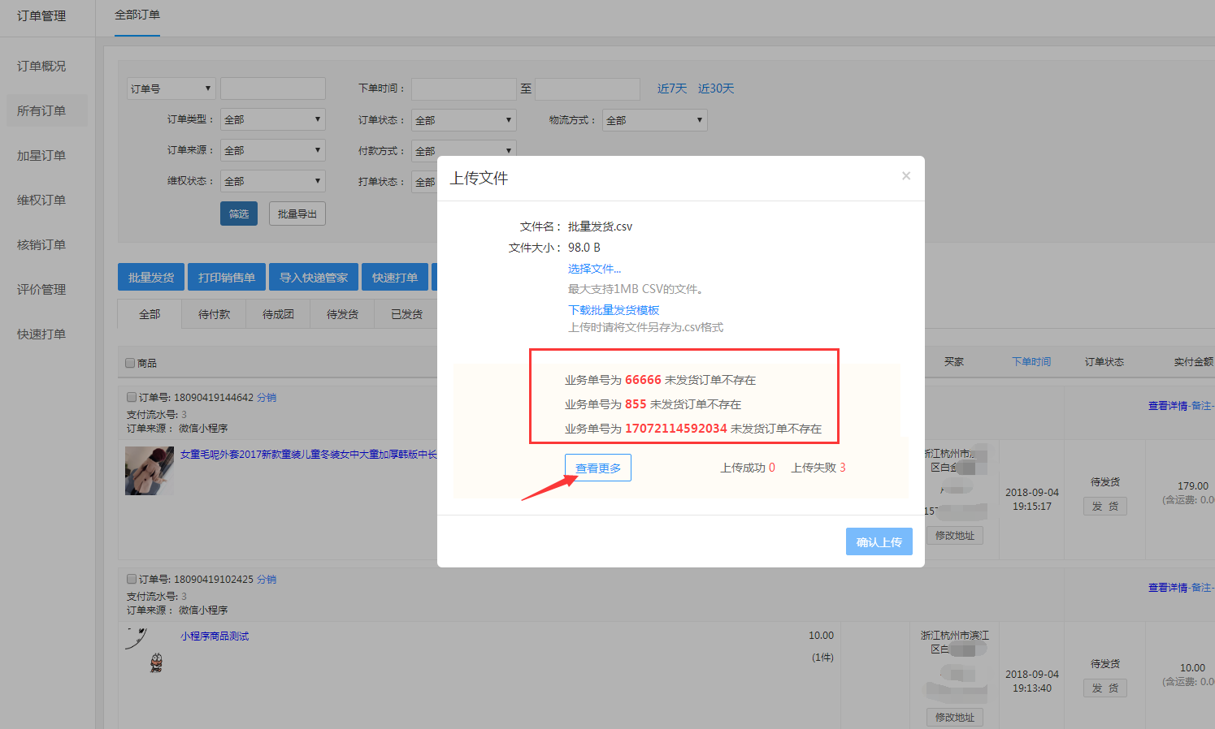Download the 下载批量发货模板 template
The width and height of the screenshot is (1215, 729).
(x=614, y=310)
